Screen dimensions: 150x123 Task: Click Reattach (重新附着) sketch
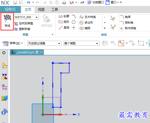tap(22, 29)
